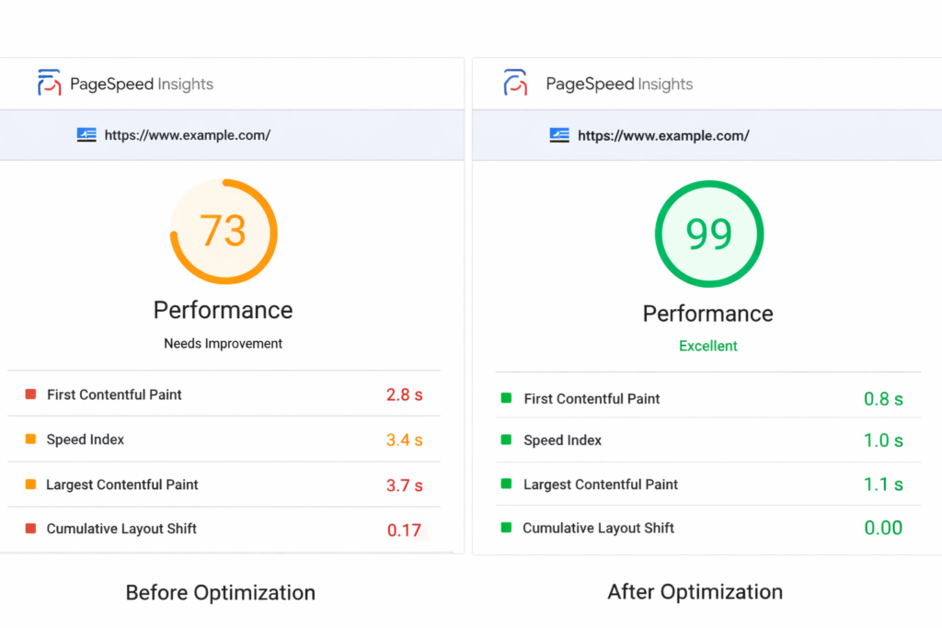Viewport: 942px width, 628px height.
Task: Click the Before Optimization caption
Action: pyautogui.click(x=221, y=592)
